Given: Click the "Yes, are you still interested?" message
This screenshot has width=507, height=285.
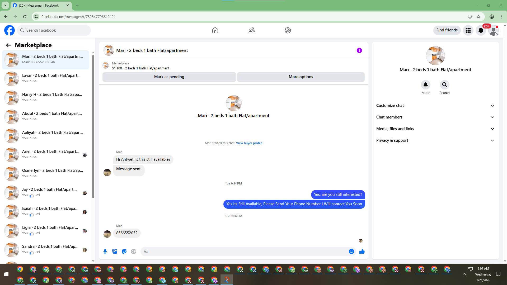Looking at the screenshot, I should click(338, 194).
